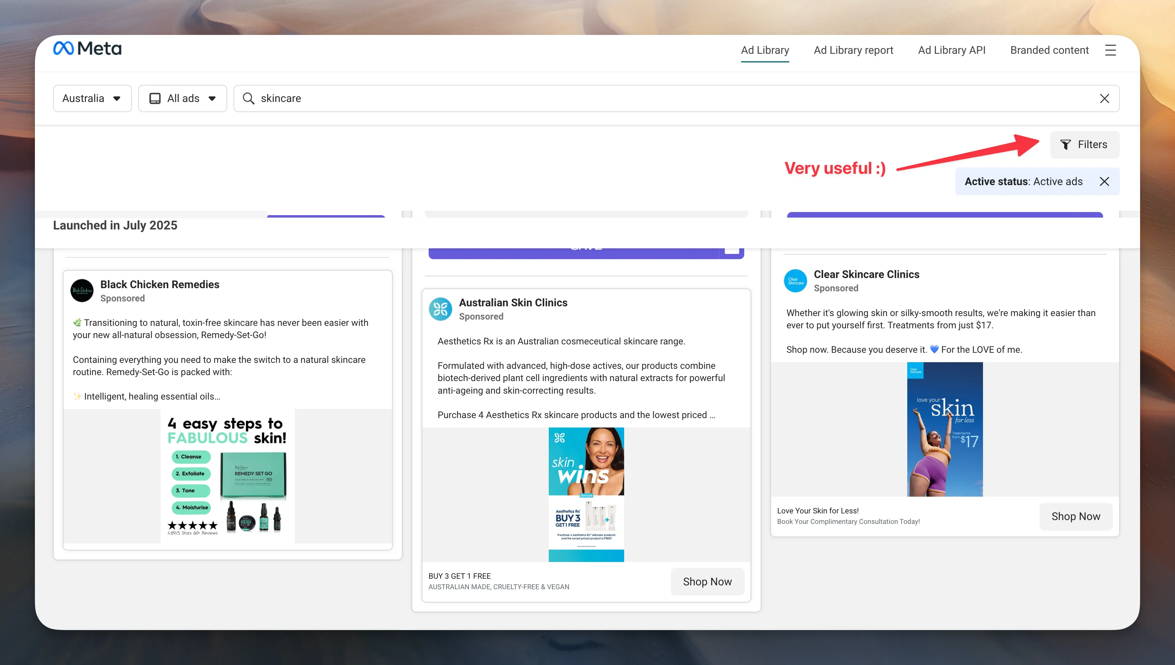
Task: Click Book Your Complimentary Consultation Today! text
Action: click(848, 521)
